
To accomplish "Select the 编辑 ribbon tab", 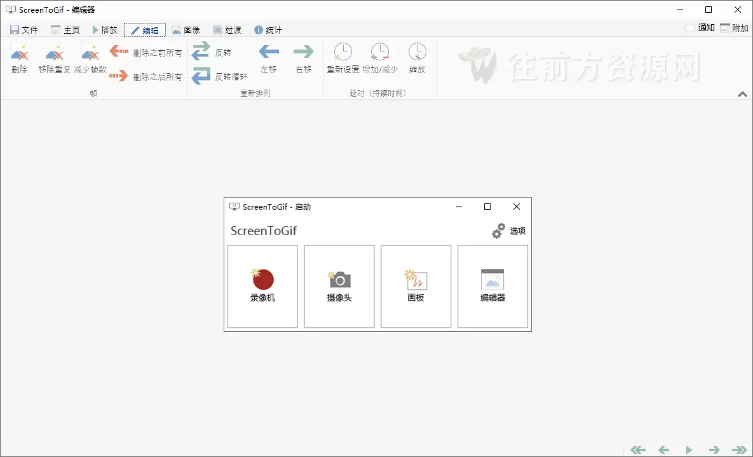I will (x=145, y=31).
